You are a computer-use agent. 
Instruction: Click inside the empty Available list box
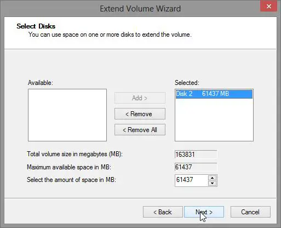pyautogui.click(x=67, y=115)
